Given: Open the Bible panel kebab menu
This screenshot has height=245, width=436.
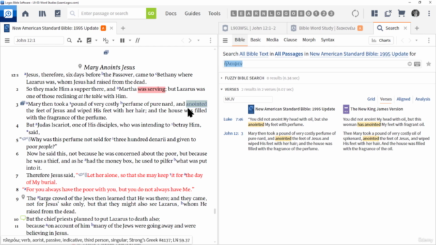Looking at the screenshot, I should tap(211, 41).
